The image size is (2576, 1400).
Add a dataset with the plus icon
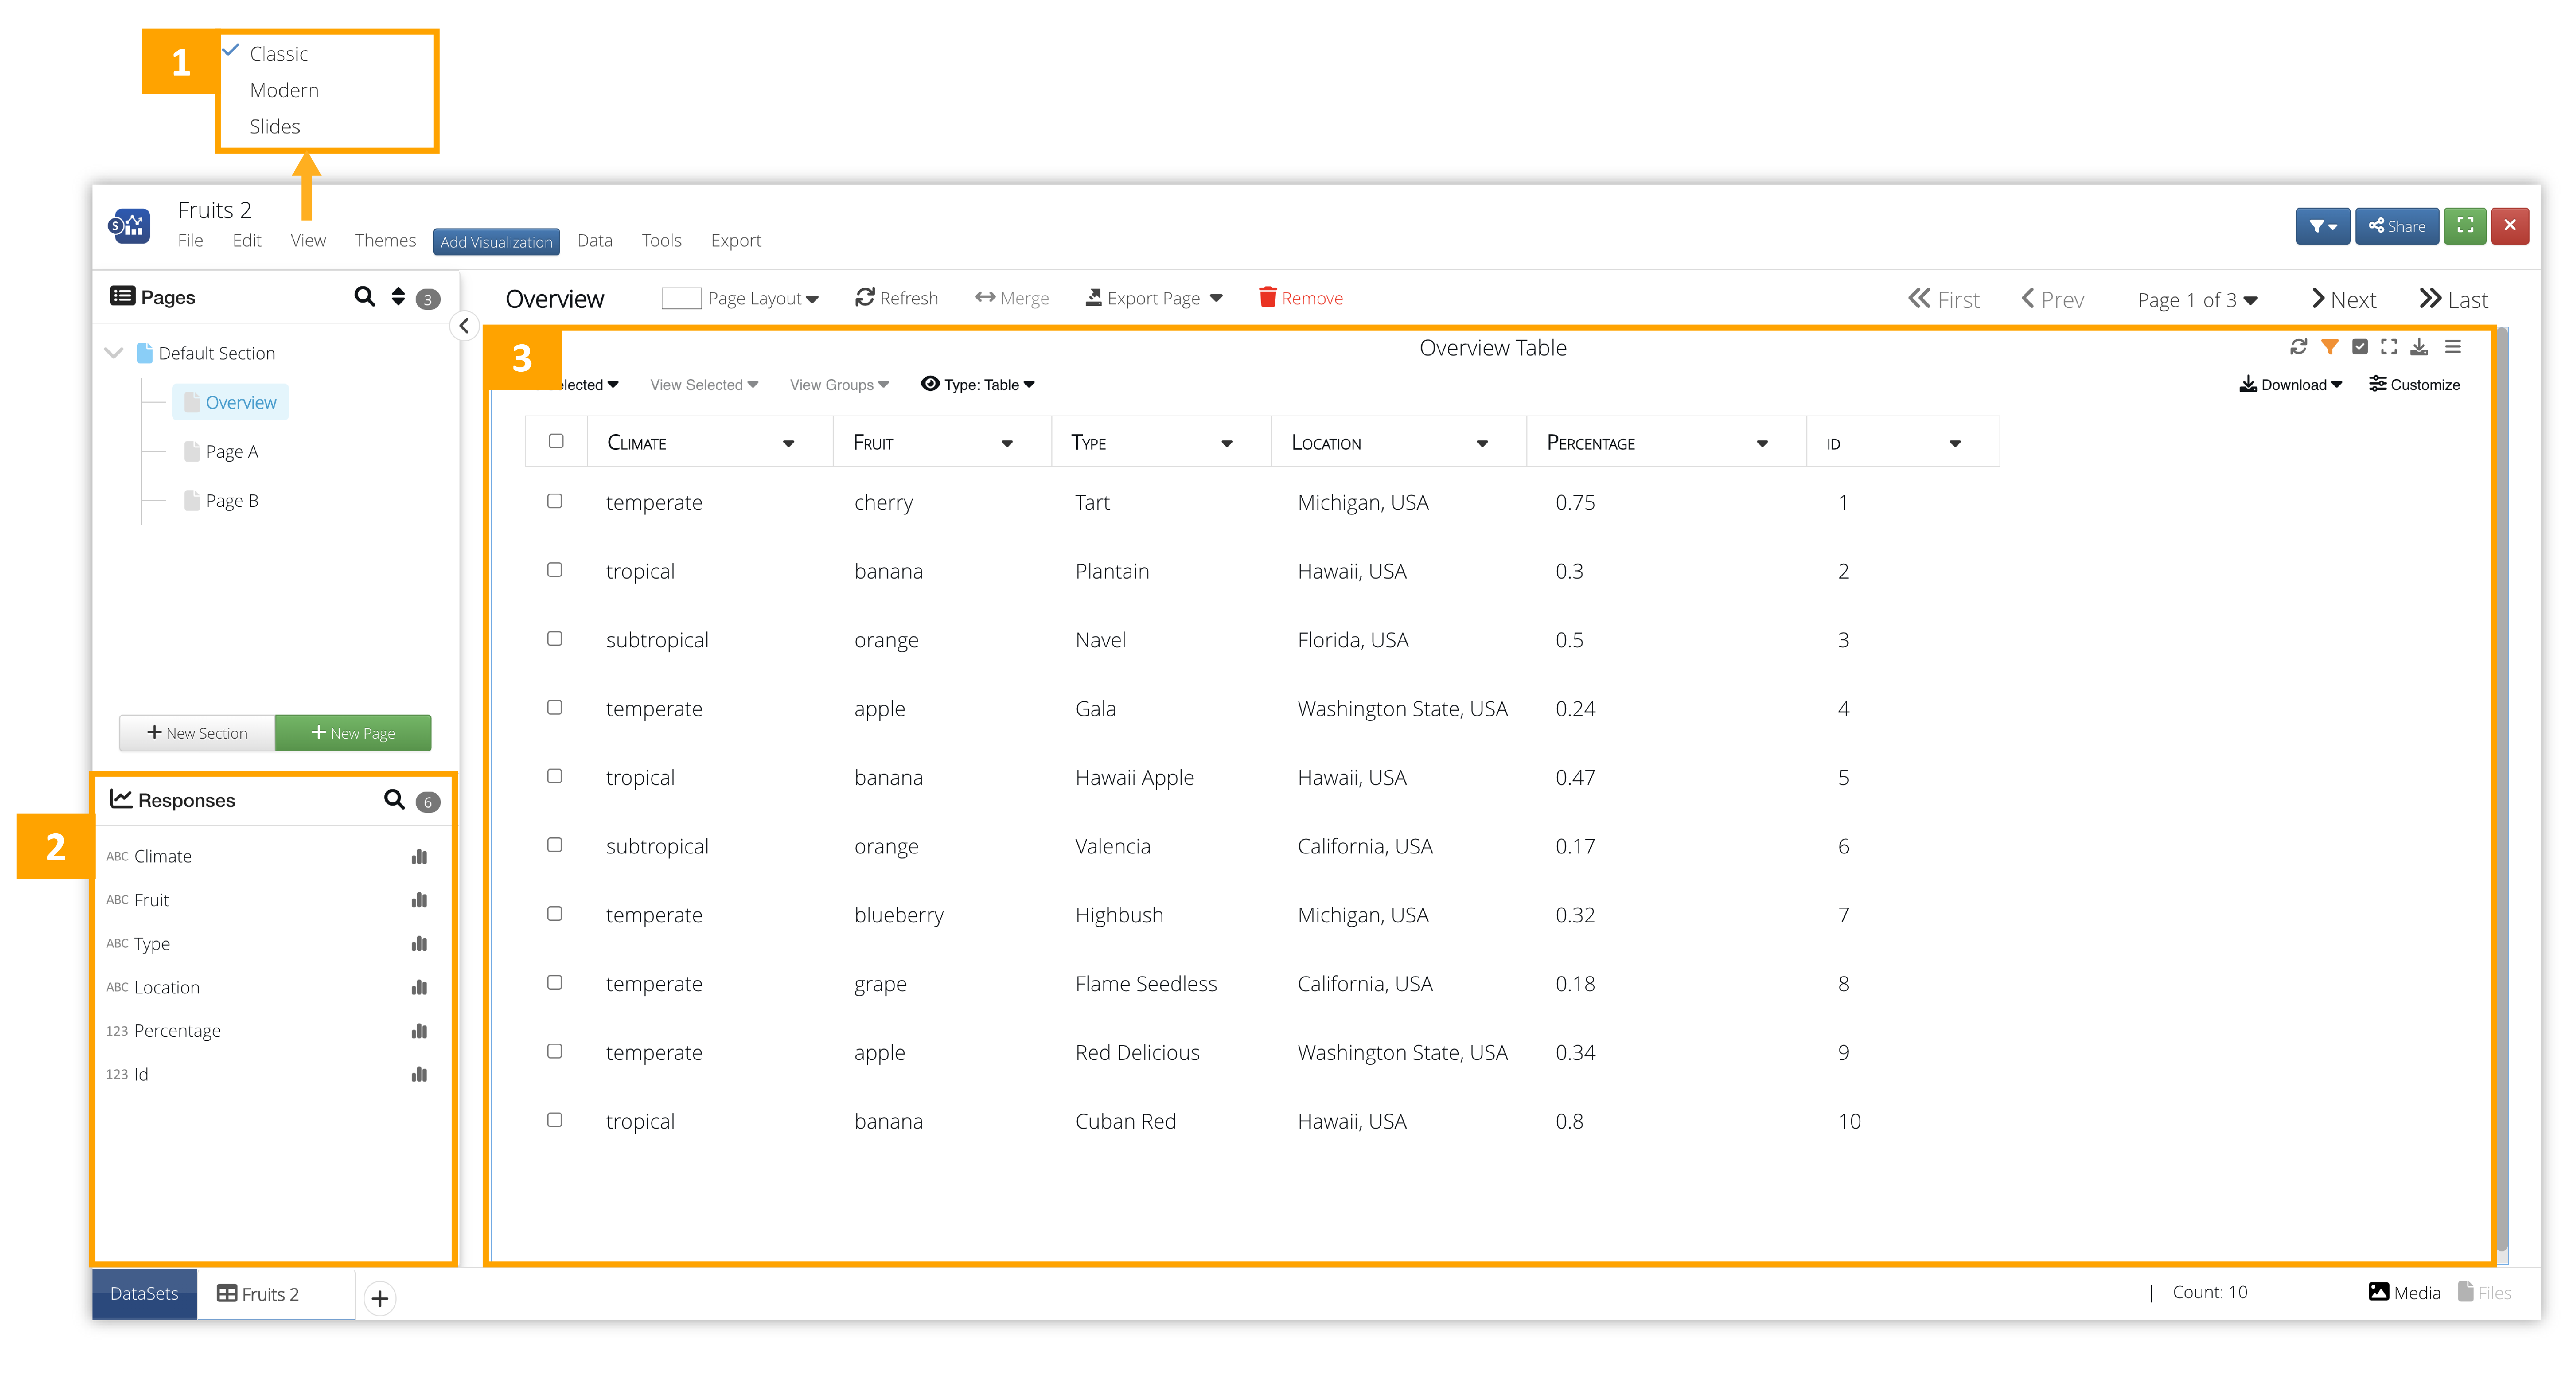click(380, 1298)
